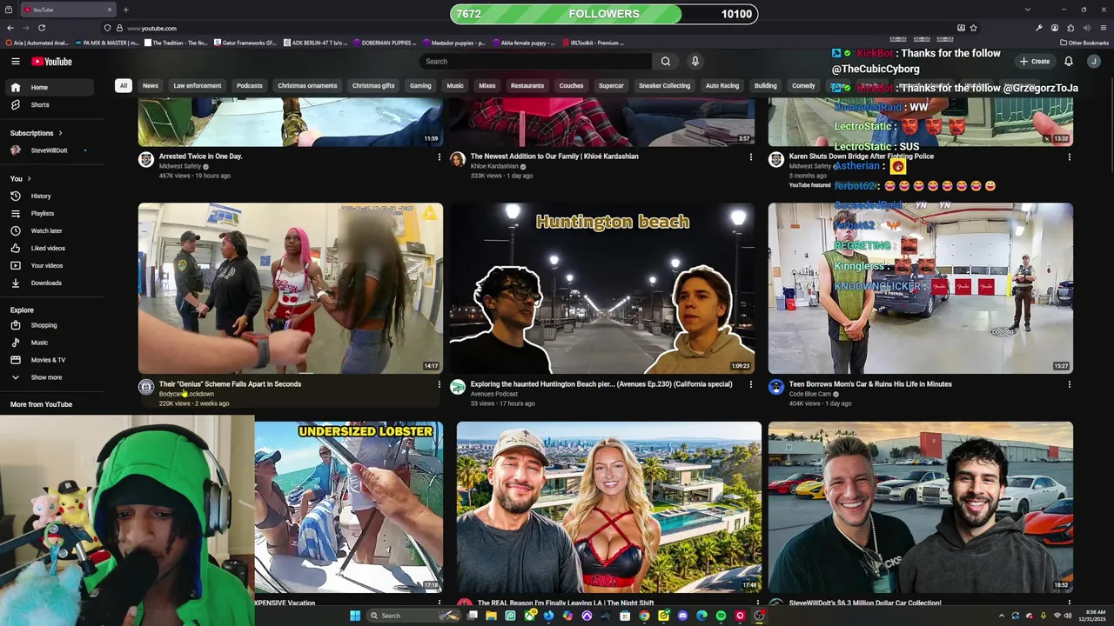The height and width of the screenshot is (626, 1114).
Task: Expand the Subscriptions section chevron
Action: pyautogui.click(x=60, y=133)
